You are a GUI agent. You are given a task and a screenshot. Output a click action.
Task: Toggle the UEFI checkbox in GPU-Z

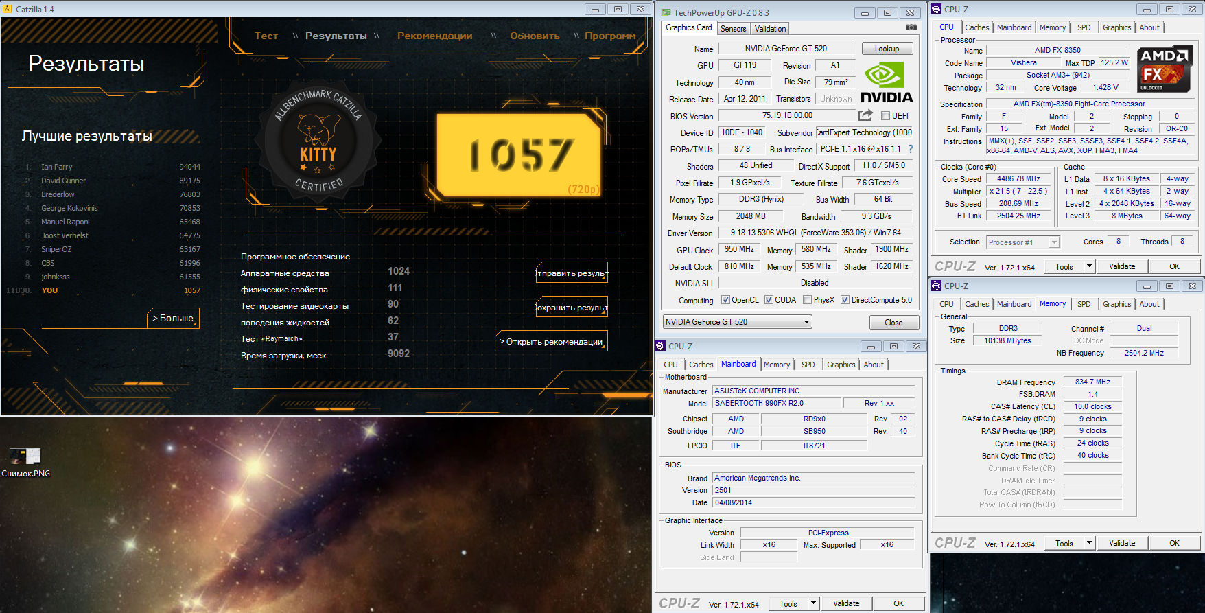(x=885, y=116)
